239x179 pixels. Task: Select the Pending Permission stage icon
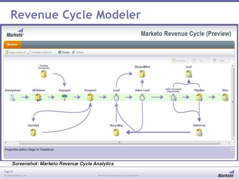click(44, 74)
